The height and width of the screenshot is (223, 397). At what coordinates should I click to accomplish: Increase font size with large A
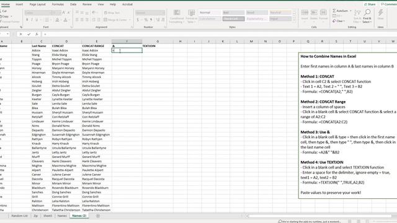pos(63,12)
